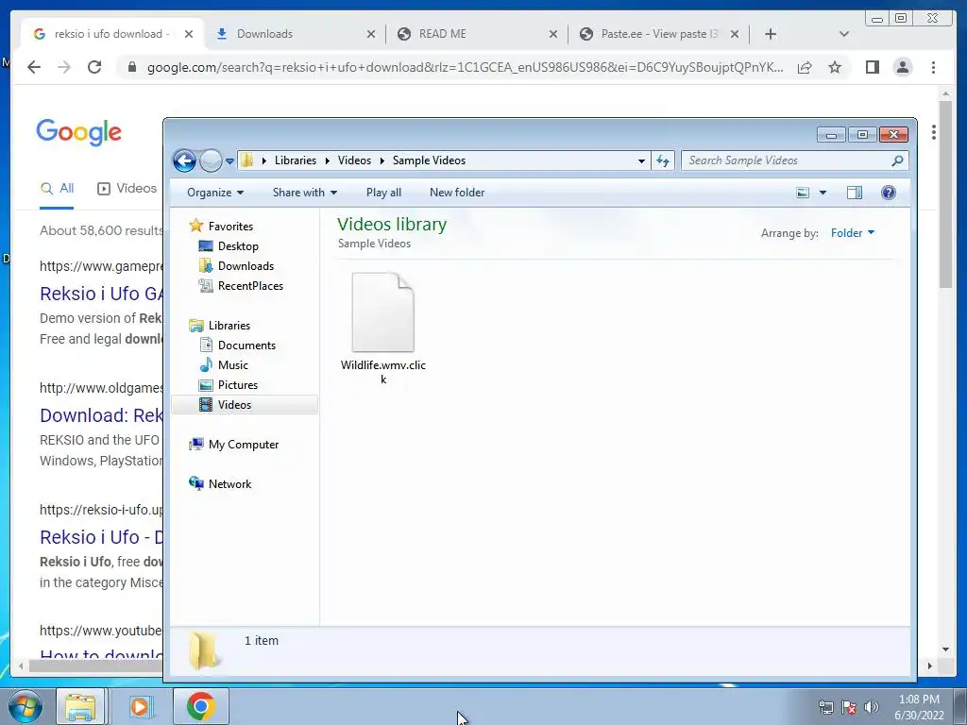The height and width of the screenshot is (725, 967).
Task: Open Windows Media Player taskbar icon
Action: coord(140,706)
